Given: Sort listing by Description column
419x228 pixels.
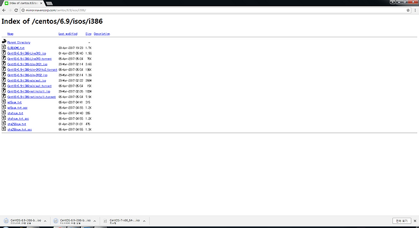Looking at the screenshot, I should (102, 34).
